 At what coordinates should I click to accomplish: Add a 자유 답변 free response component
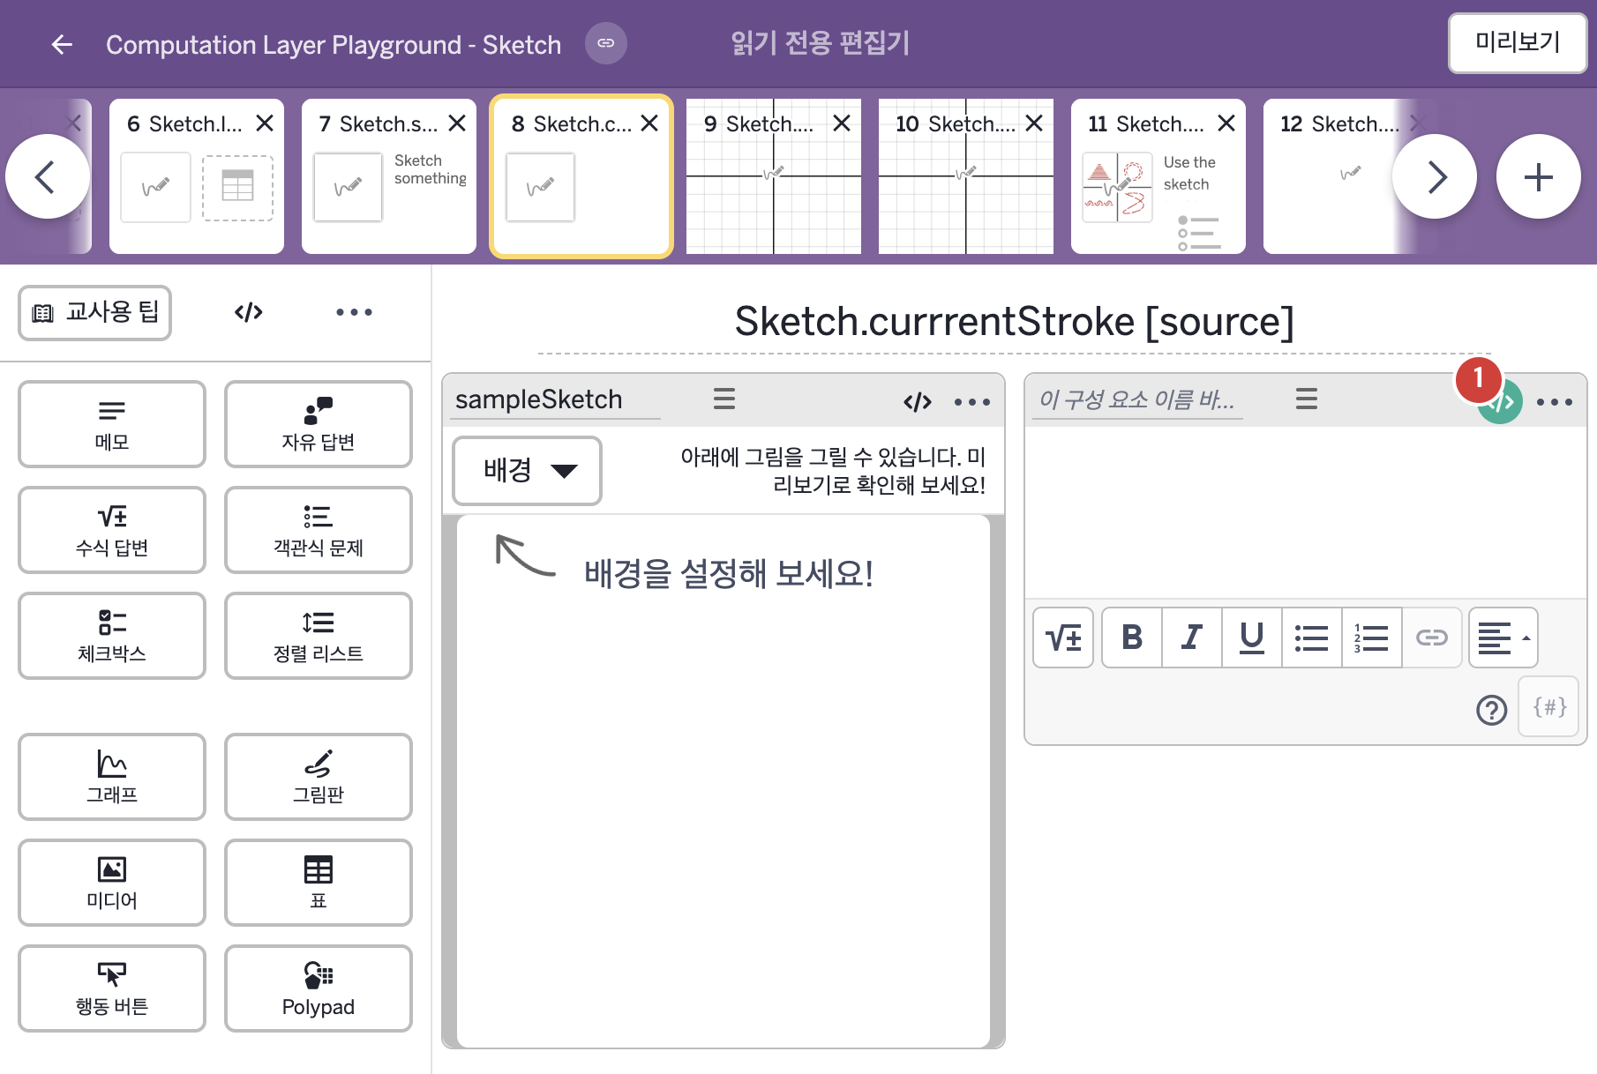click(319, 424)
